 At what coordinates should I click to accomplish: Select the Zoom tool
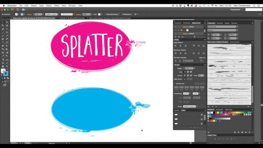(x=7, y=67)
